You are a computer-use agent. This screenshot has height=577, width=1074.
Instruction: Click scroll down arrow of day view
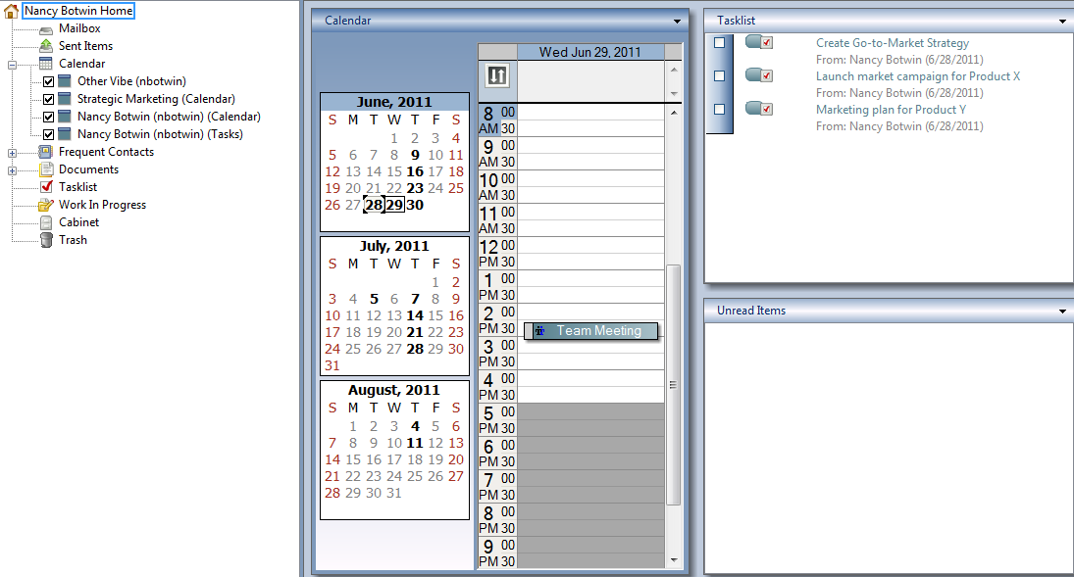click(x=674, y=560)
